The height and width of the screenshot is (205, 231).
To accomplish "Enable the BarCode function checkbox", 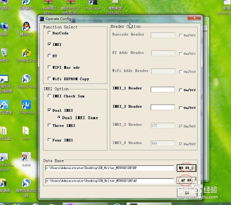I will 50,33.
